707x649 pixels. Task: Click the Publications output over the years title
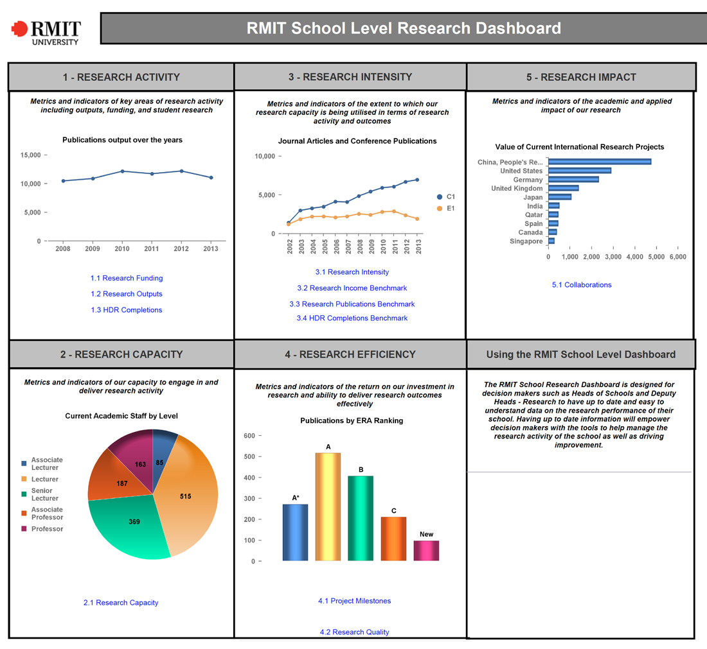tap(122, 139)
